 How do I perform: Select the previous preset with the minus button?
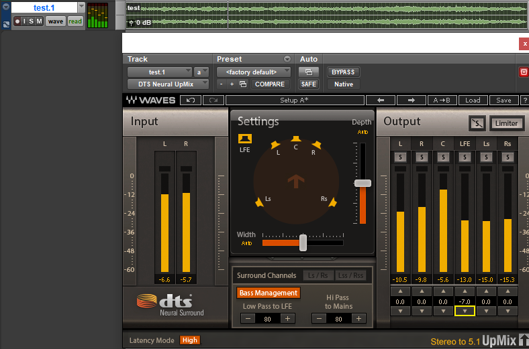point(221,84)
